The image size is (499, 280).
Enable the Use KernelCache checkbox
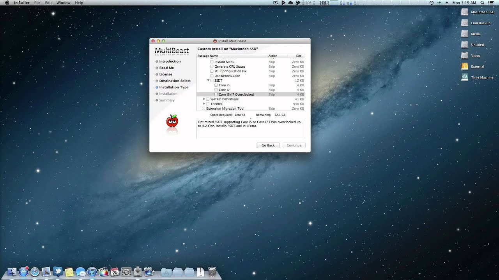pyautogui.click(x=212, y=76)
